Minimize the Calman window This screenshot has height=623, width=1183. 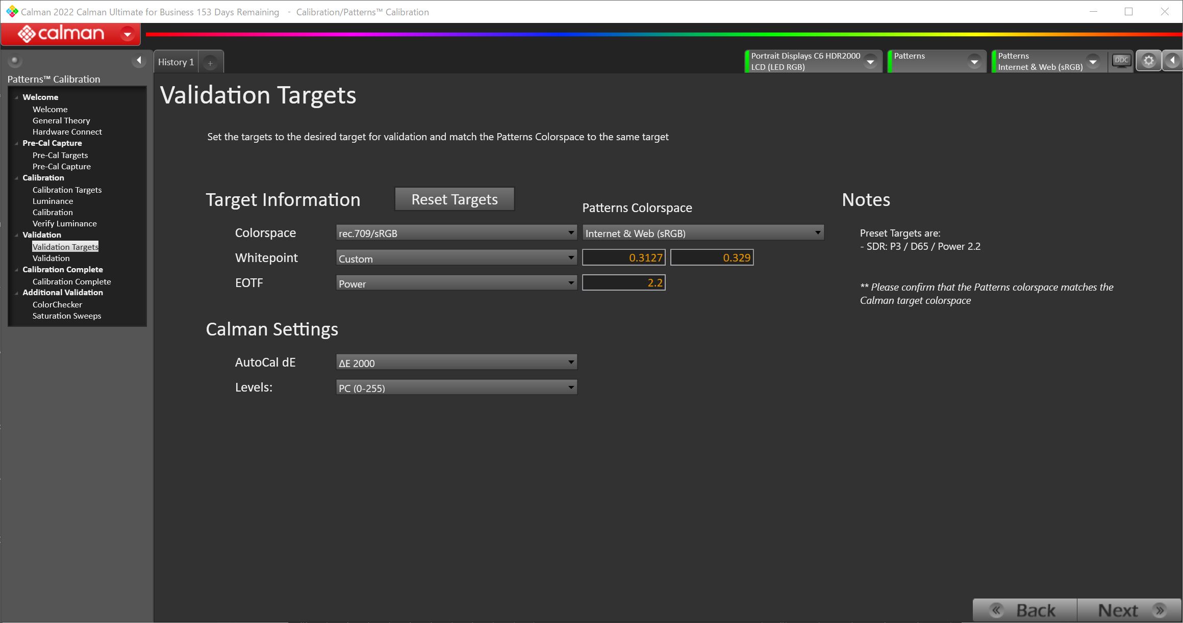[x=1093, y=12]
